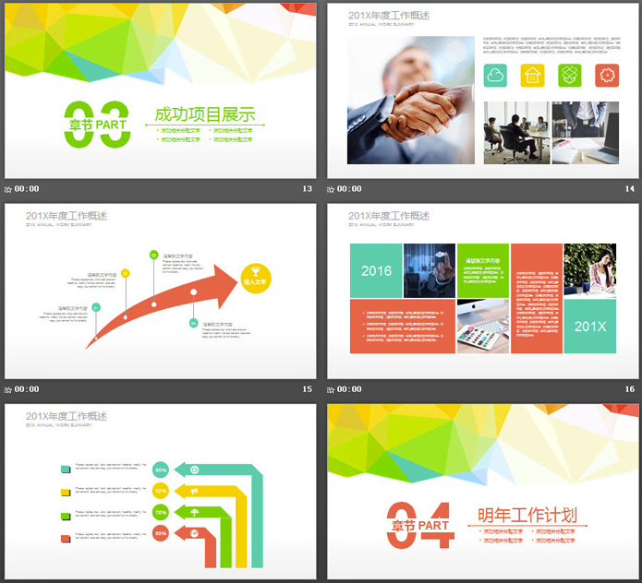
Task: Click the teal 04 marker below the arrow
Action: coord(193,324)
